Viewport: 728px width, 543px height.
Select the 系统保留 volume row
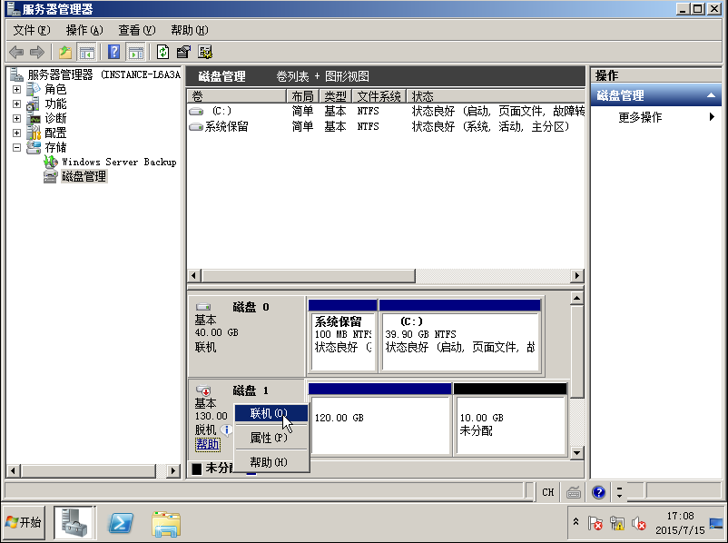(386, 126)
